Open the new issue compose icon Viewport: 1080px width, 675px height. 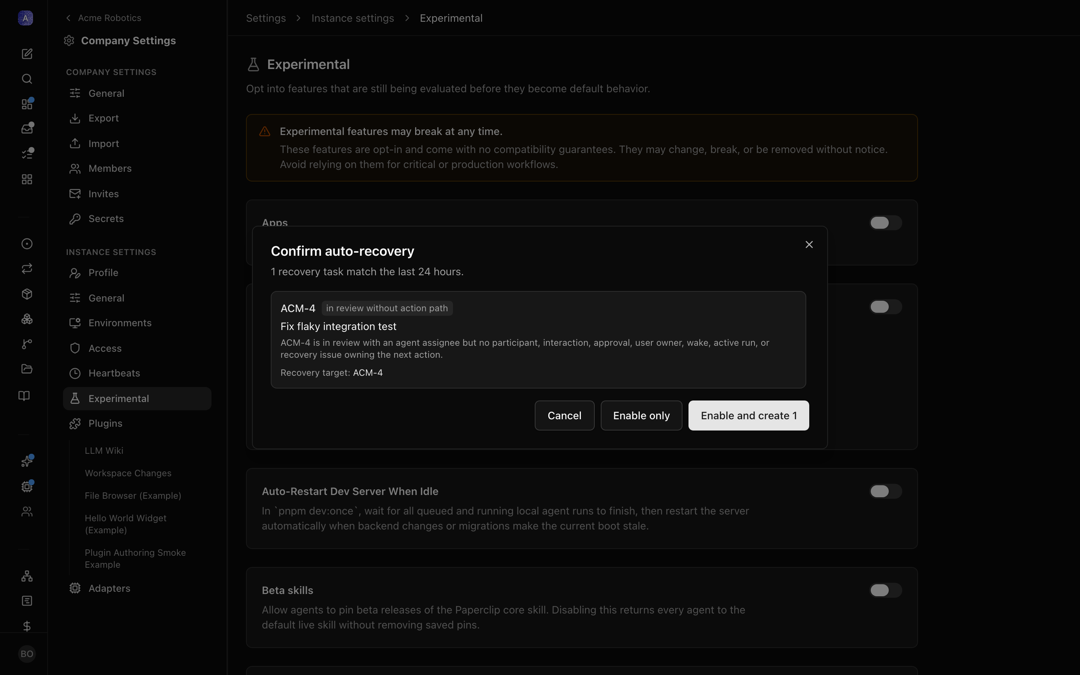coord(27,54)
